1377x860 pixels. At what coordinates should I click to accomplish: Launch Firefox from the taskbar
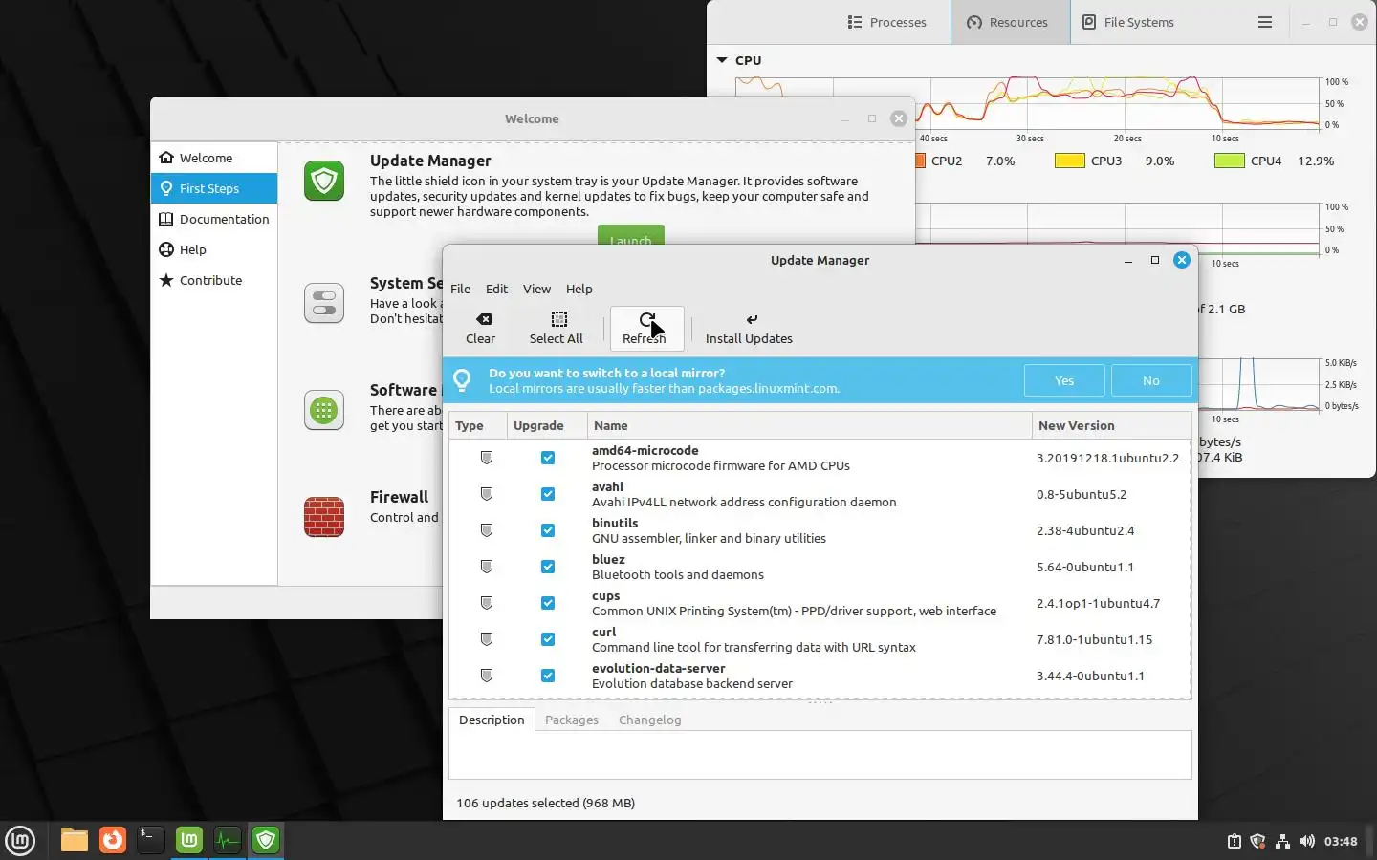pos(113,840)
